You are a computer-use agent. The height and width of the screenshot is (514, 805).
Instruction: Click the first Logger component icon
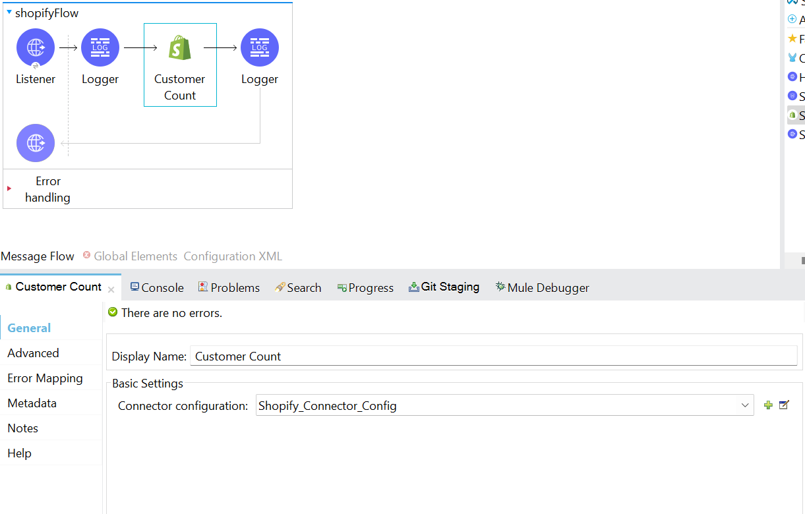point(100,47)
